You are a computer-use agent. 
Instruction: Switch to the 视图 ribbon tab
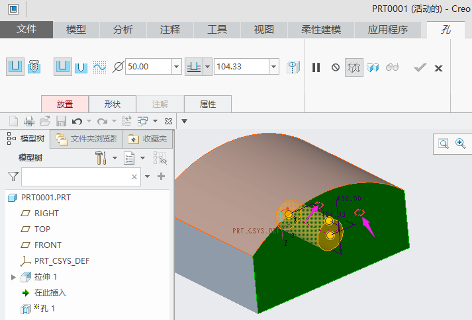[264, 30]
